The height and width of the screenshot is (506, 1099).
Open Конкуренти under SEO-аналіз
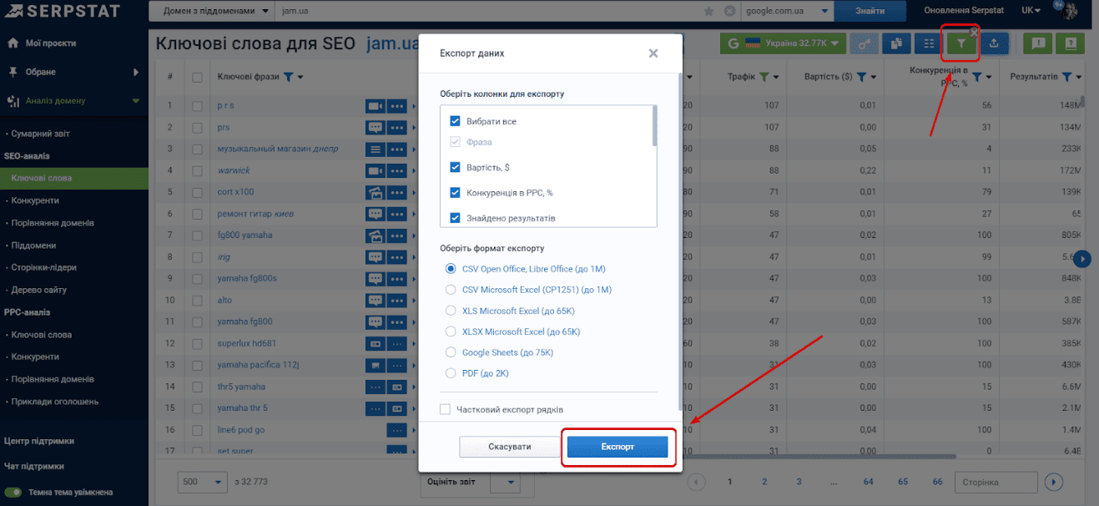[35, 200]
